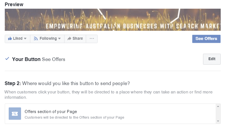Image resolution: width=228 pixels, height=127 pixels.
Task: Open the three-dots more options menu
Action: point(92,39)
